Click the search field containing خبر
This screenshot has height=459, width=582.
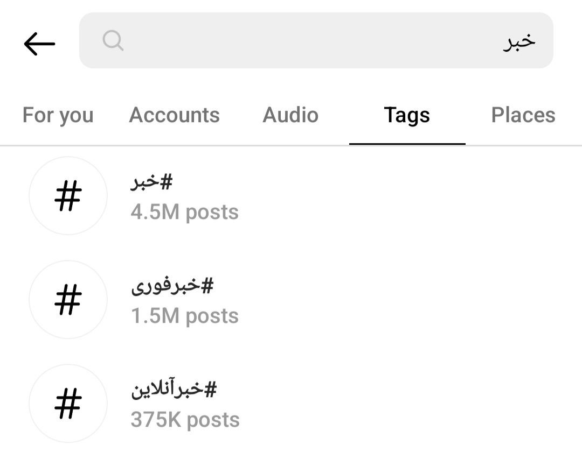pos(316,40)
